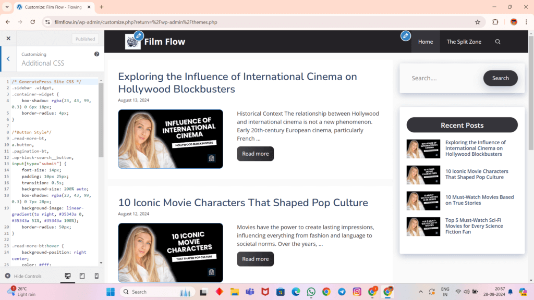Screen dimensions: 534x300
Task: Click the 10 Iconic Movie Characters featured image
Action: [171, 253]
